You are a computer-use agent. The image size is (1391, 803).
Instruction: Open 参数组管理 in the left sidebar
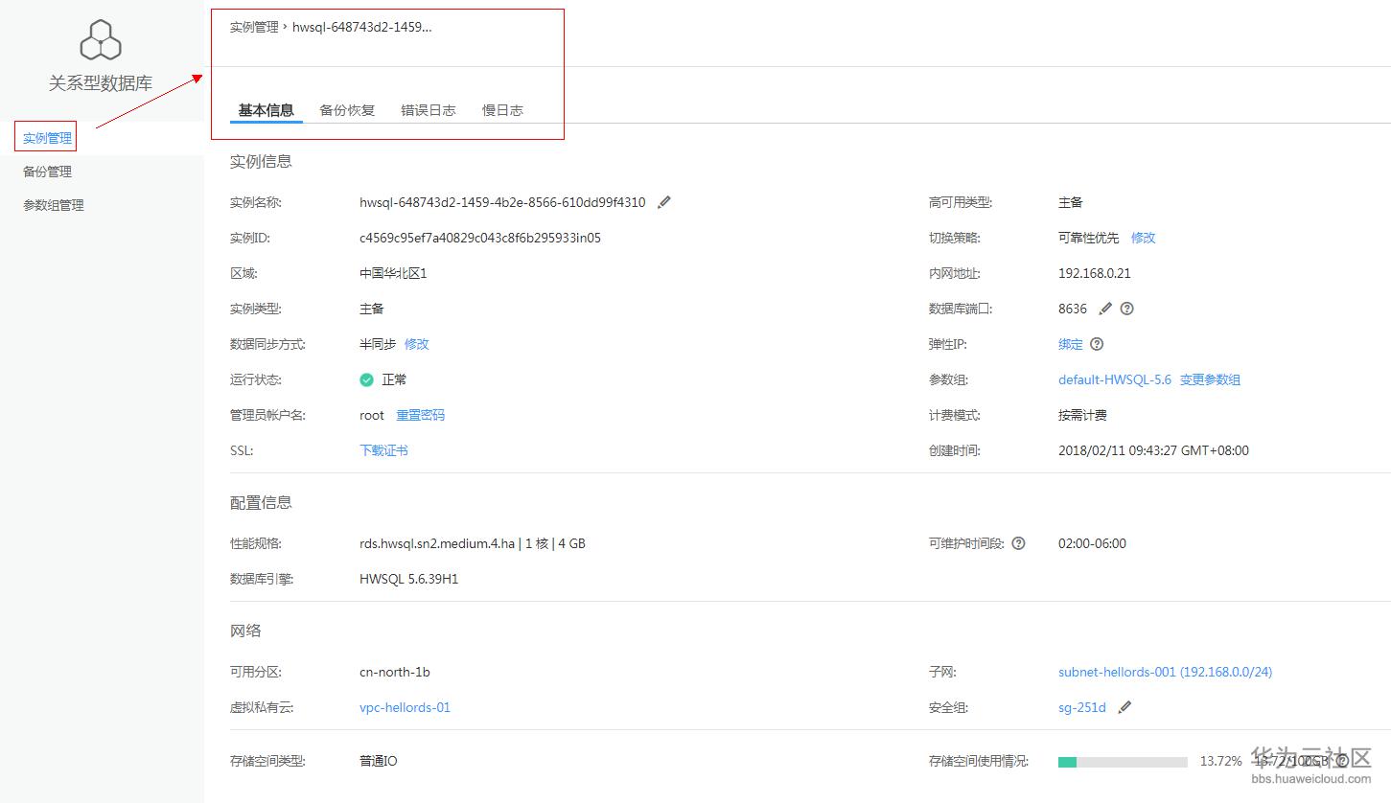tap(54, 205)
